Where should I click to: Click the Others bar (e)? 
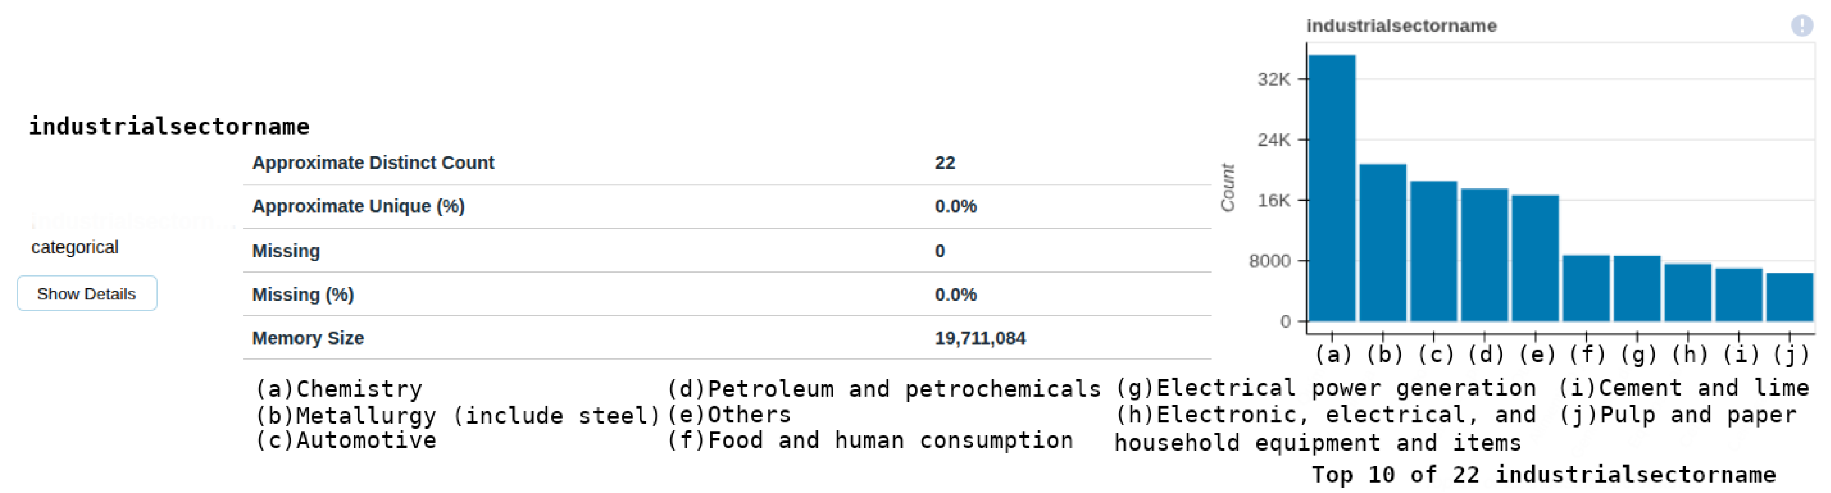(1535, 258)
